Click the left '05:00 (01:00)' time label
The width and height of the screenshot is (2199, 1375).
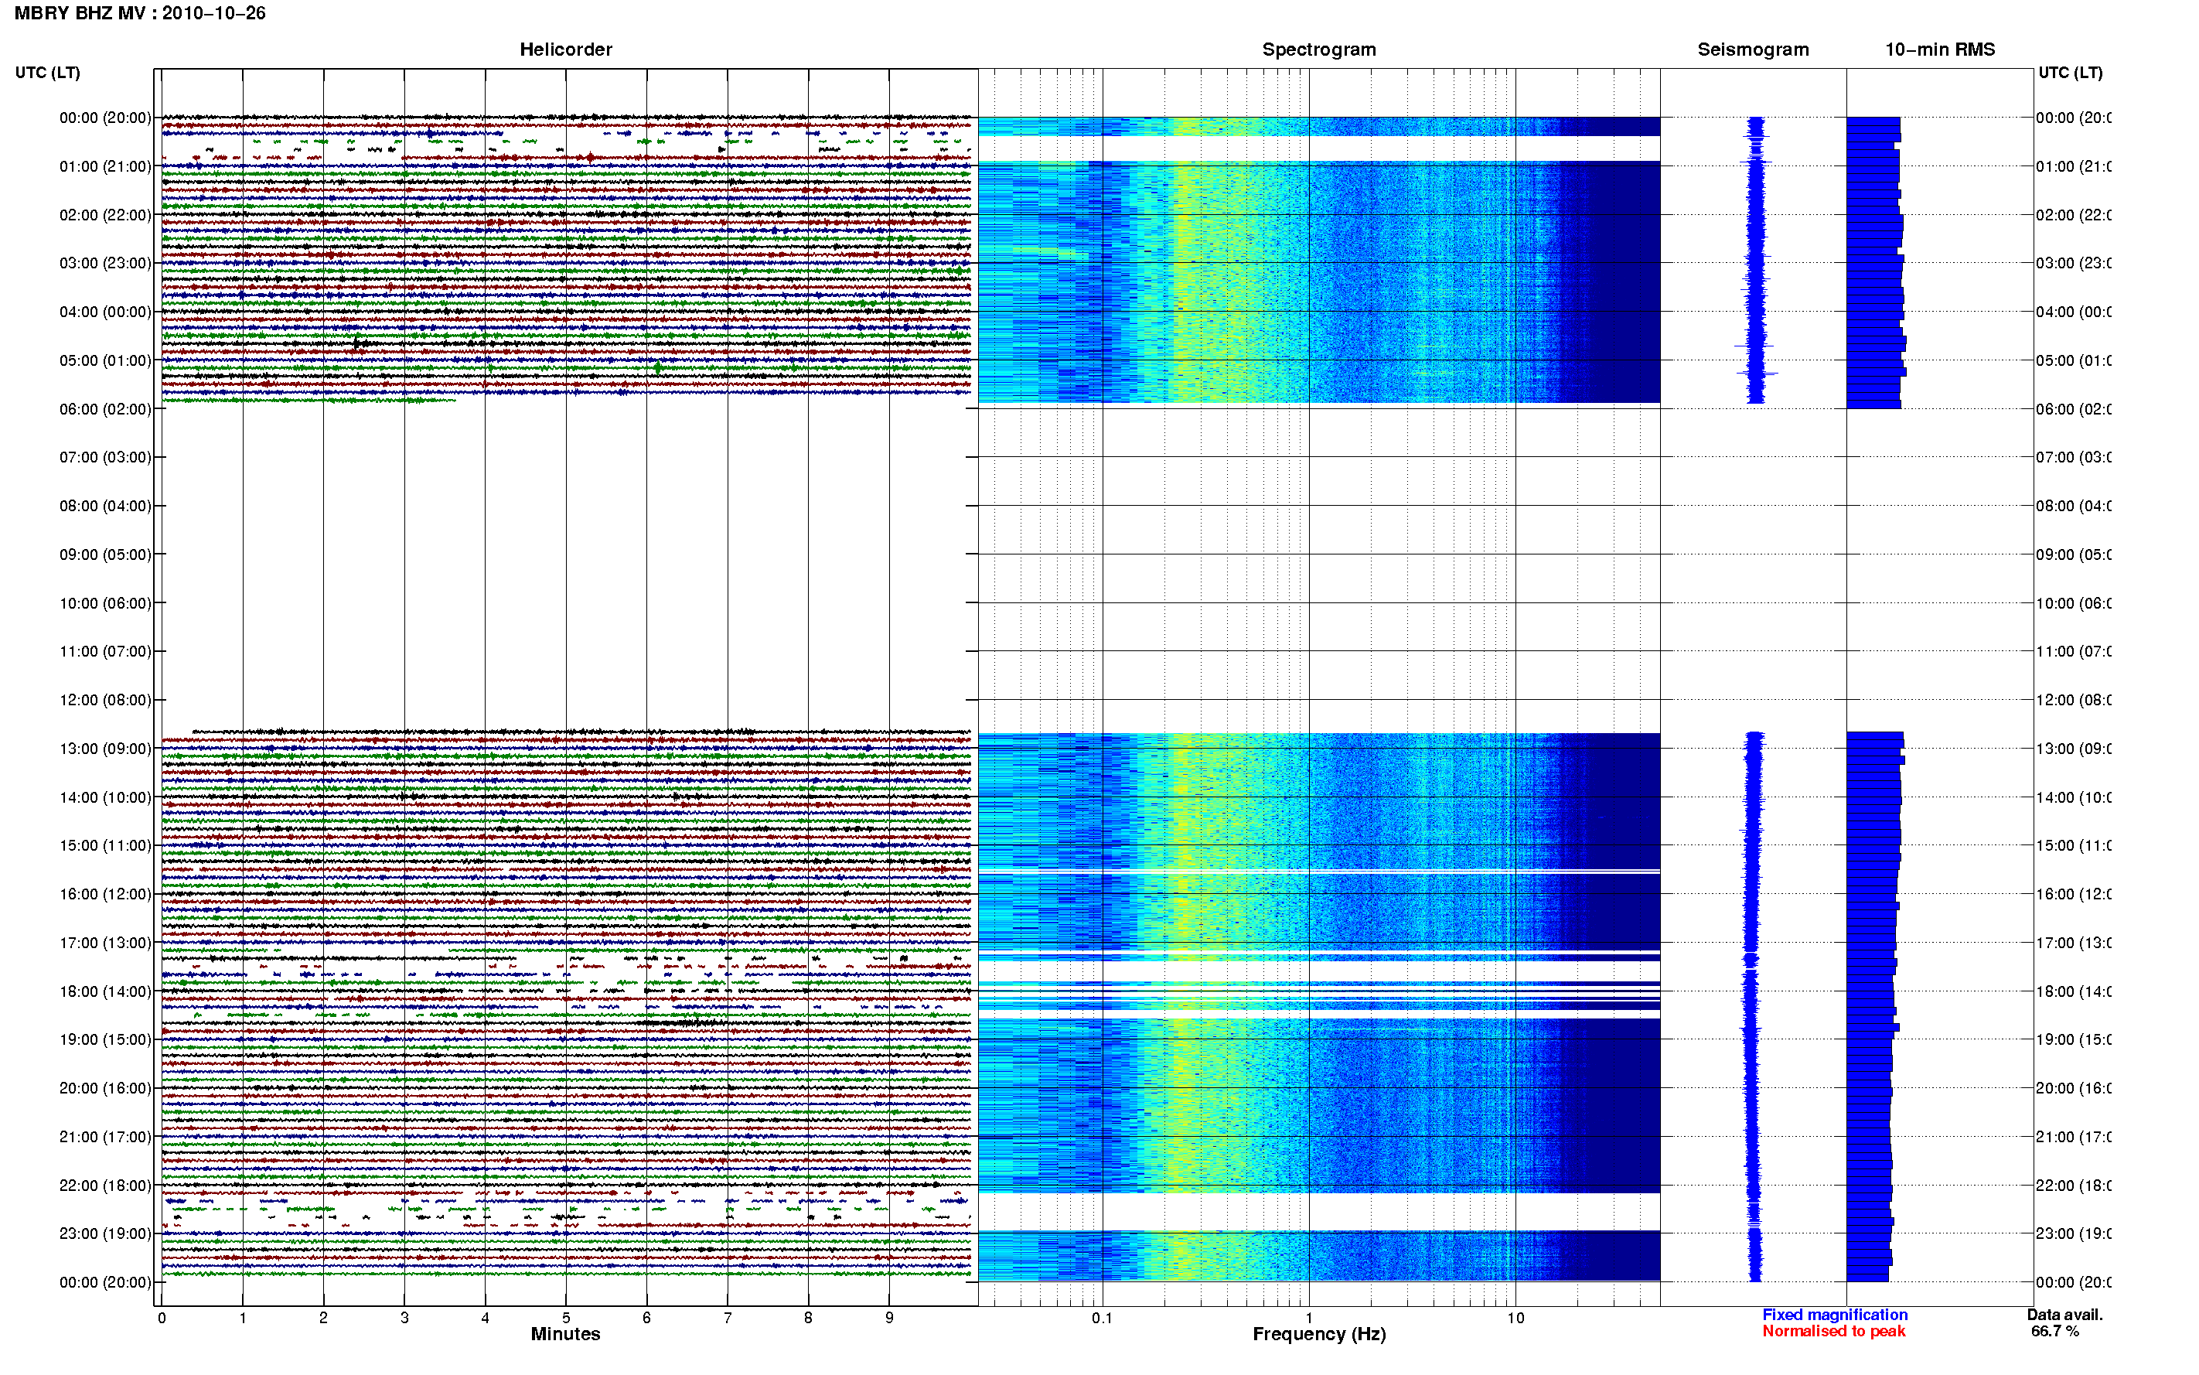105,361
